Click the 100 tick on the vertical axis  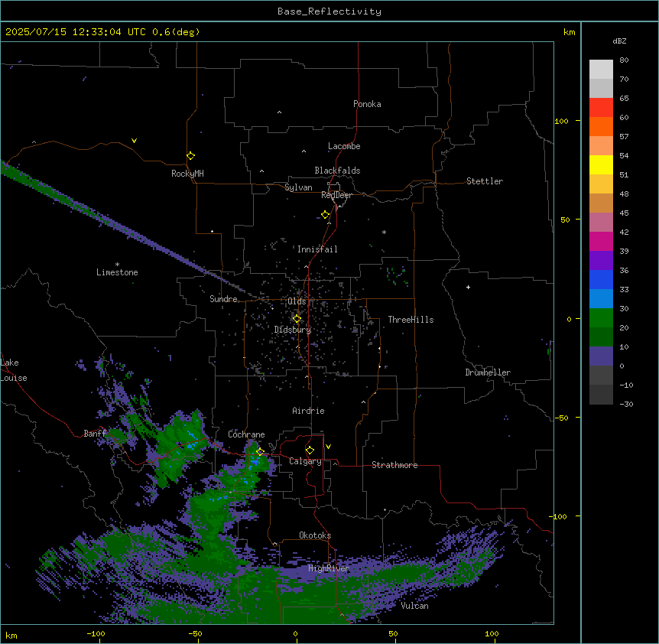point(561,121)
